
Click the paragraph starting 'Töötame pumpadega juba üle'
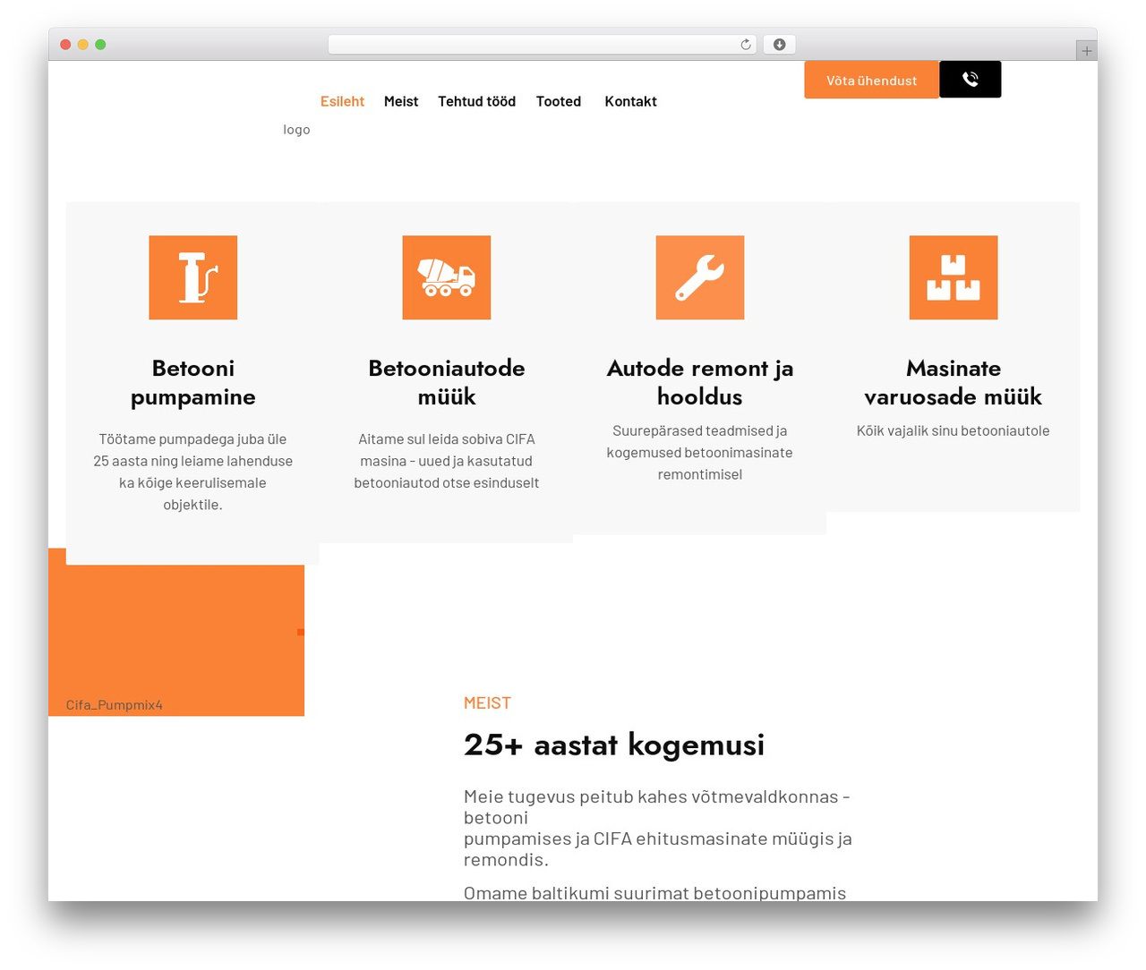[x=192, y=472]
